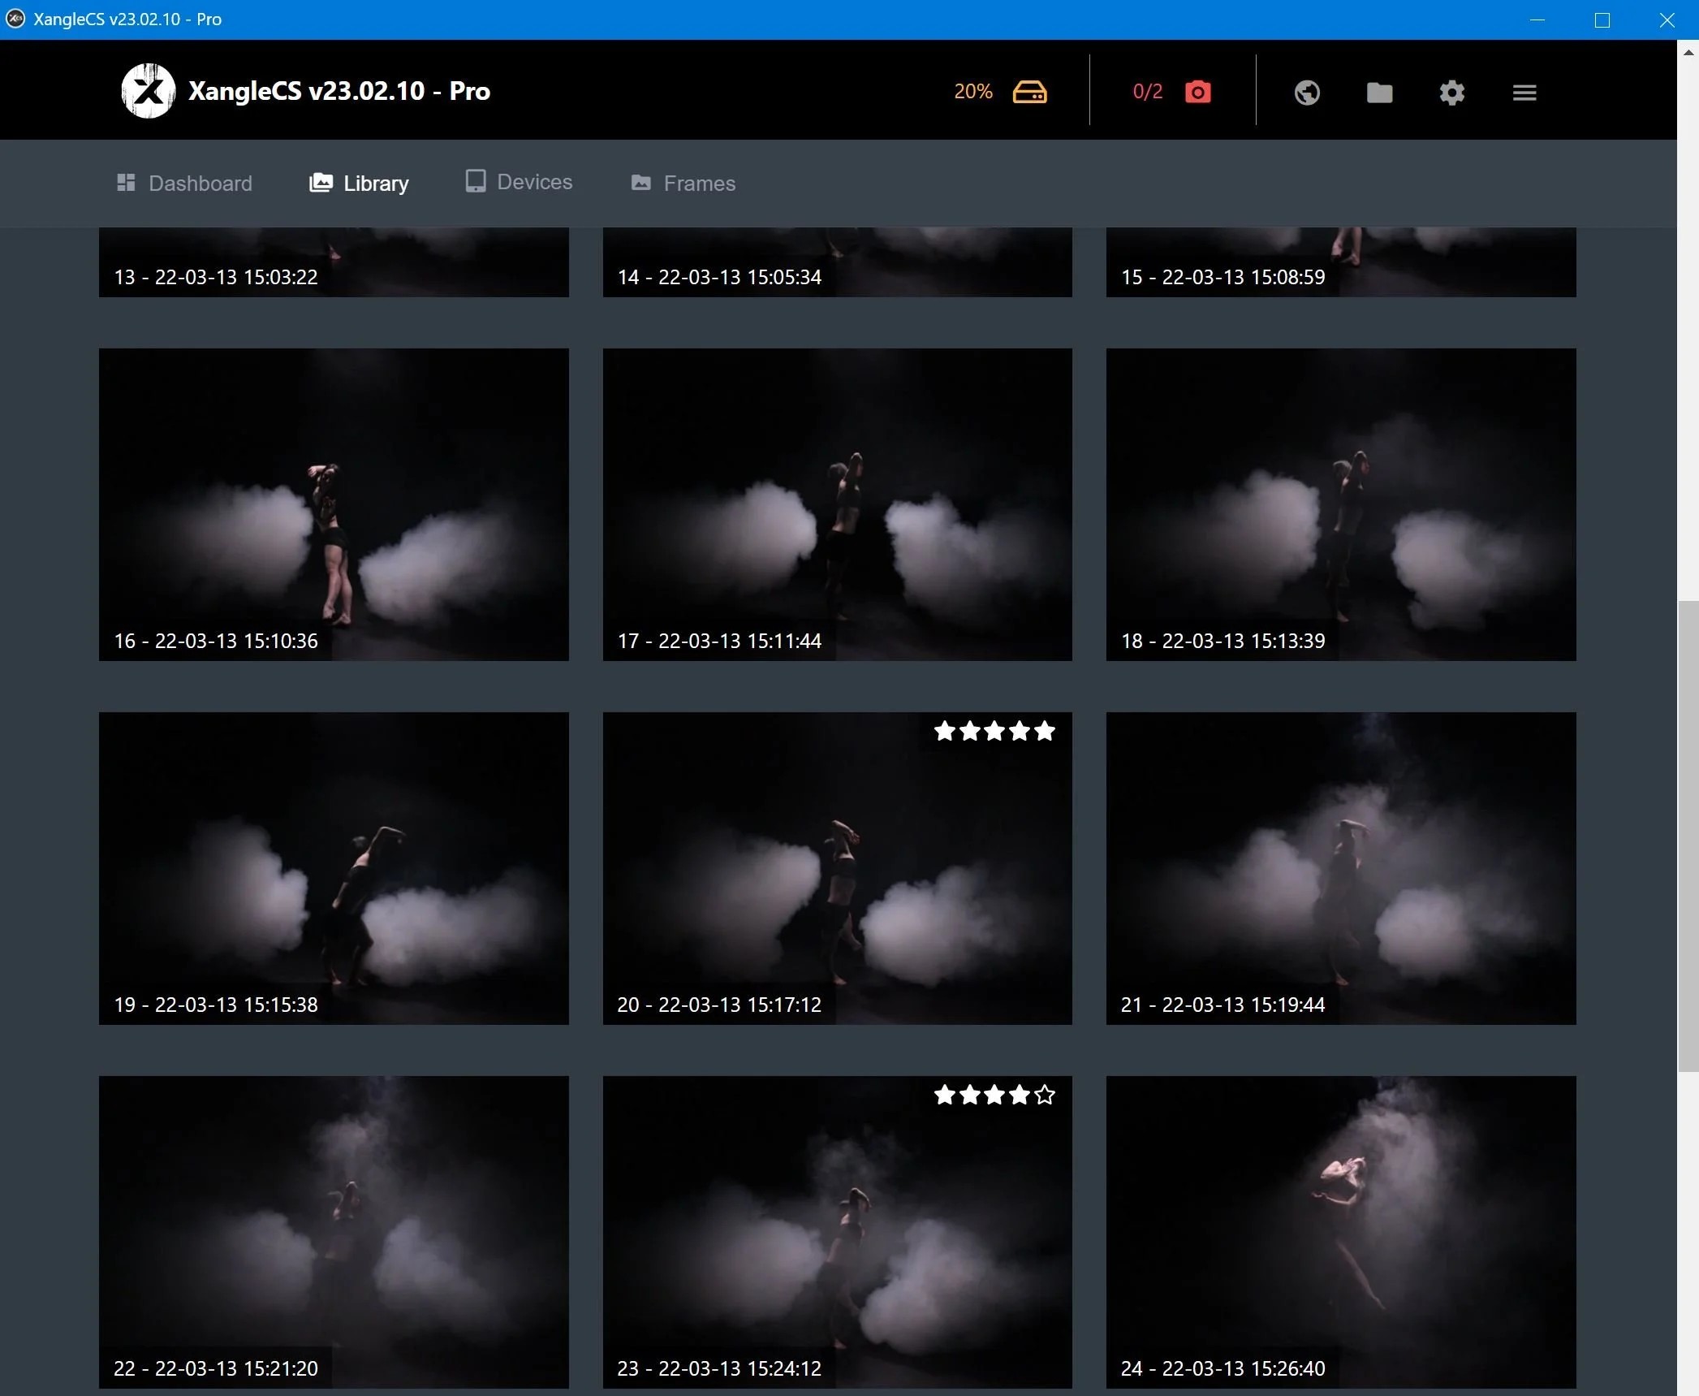Image resolution: width=1699 pixels, height=1396 pixels.
Task: Click the 20% storage usage text
Action: point(973,92)
